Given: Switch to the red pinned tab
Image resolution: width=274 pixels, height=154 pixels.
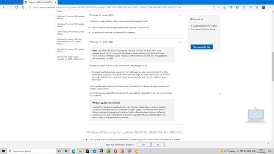Looking at the screenshot, I should click(21, 2).
